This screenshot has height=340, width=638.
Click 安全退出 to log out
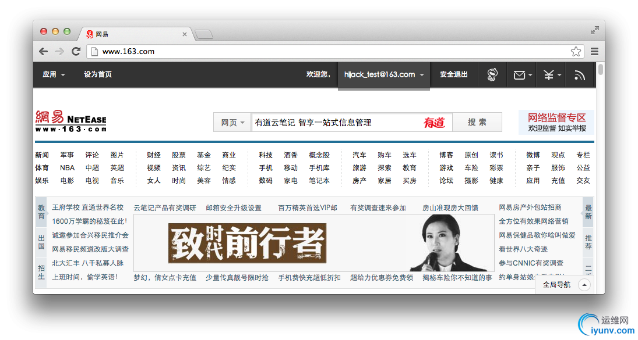(454, 74)
